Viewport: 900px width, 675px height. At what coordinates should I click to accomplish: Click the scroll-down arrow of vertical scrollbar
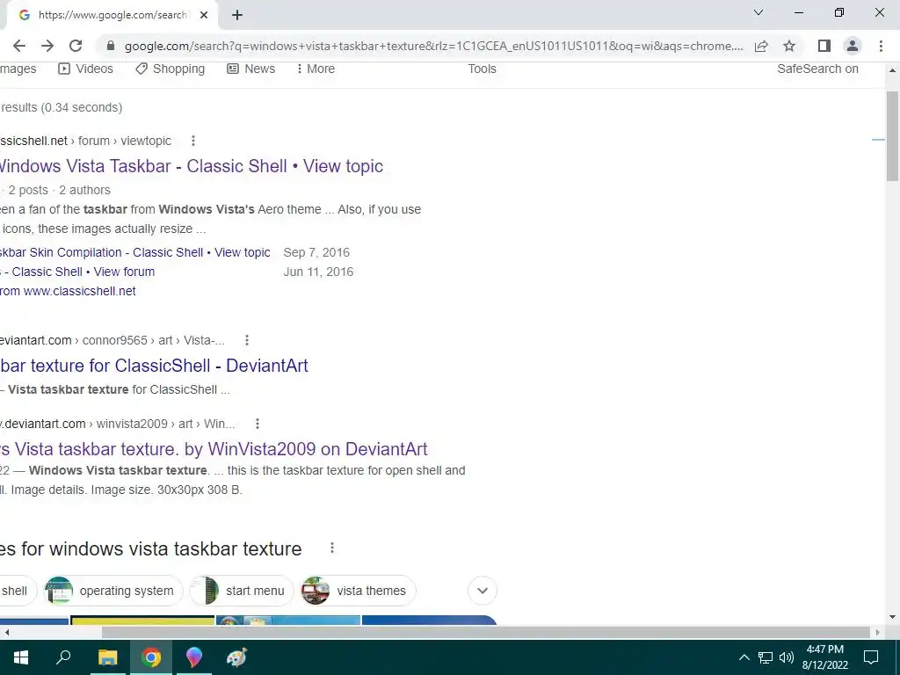(892, 617)
